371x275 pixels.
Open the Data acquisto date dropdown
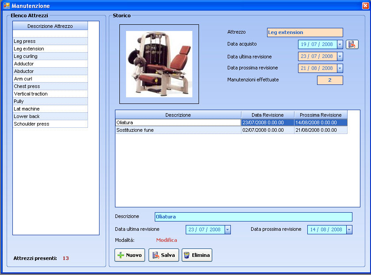pyautogui.click(x=340, y=44)
